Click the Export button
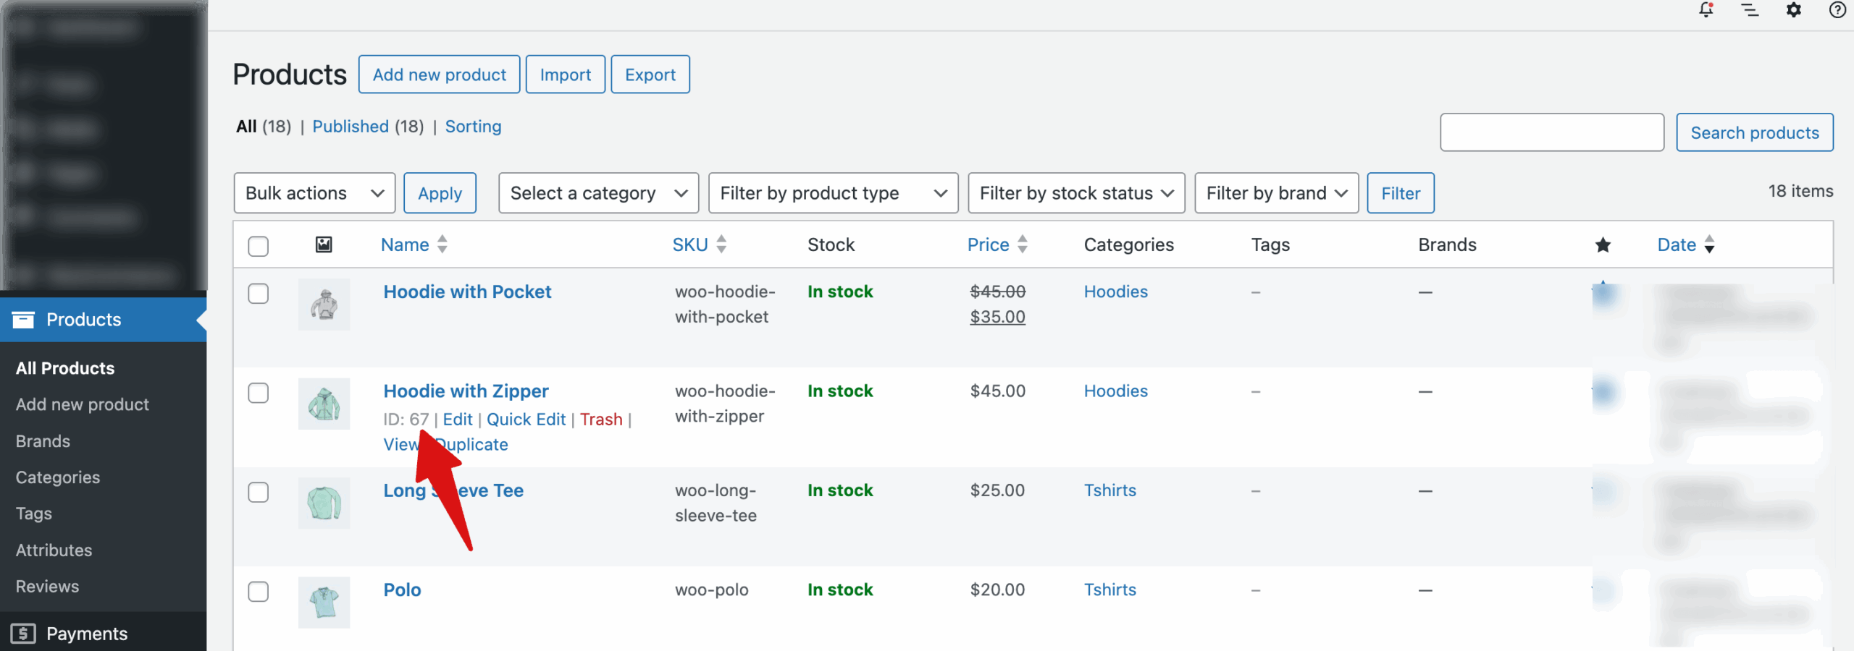 [x=650, y=75]
